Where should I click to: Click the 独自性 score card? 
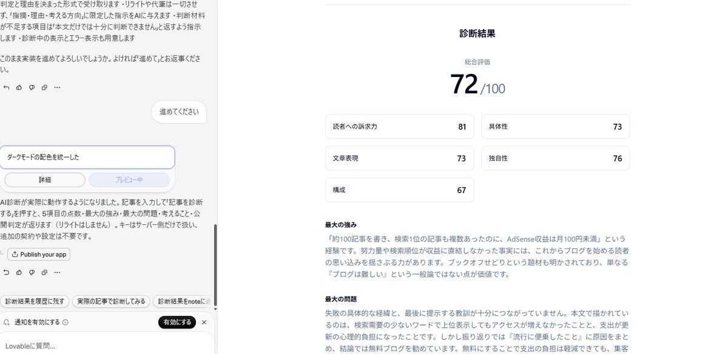[x=556, y=158]
